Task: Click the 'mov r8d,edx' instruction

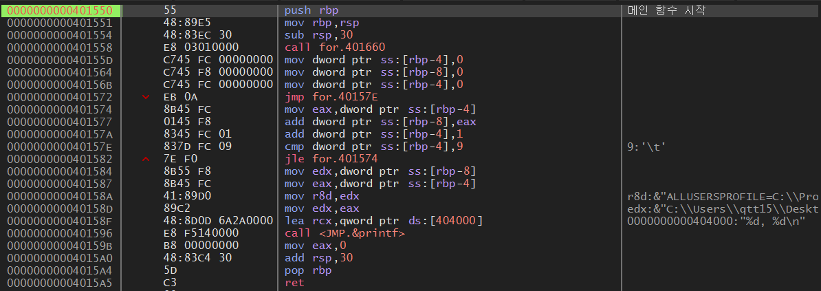Action: (322, 196)
